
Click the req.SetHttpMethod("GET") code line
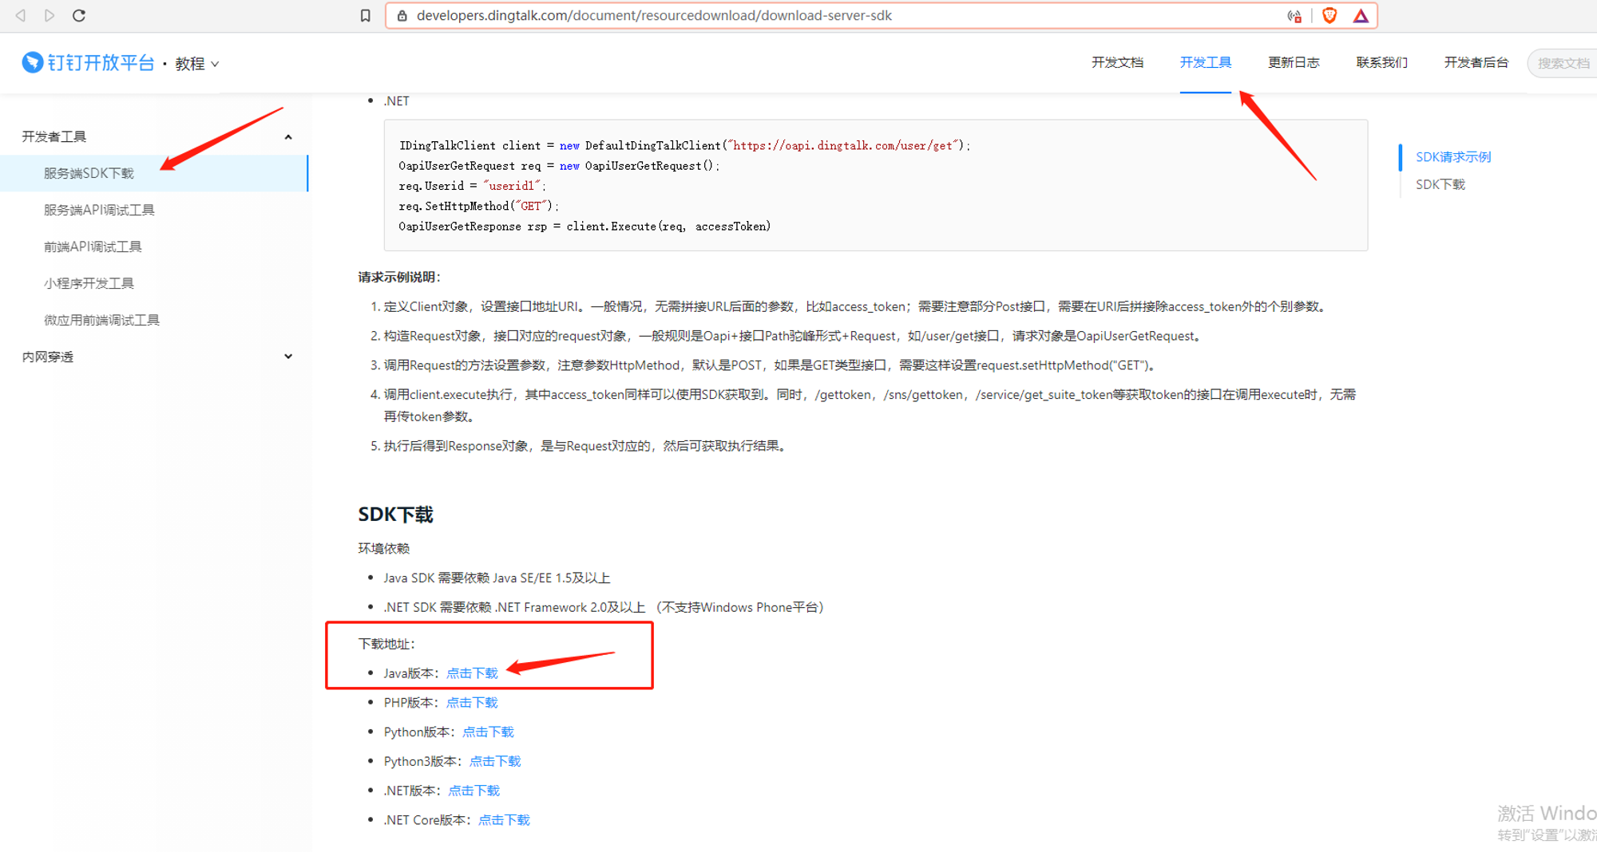tap(478, 206)
